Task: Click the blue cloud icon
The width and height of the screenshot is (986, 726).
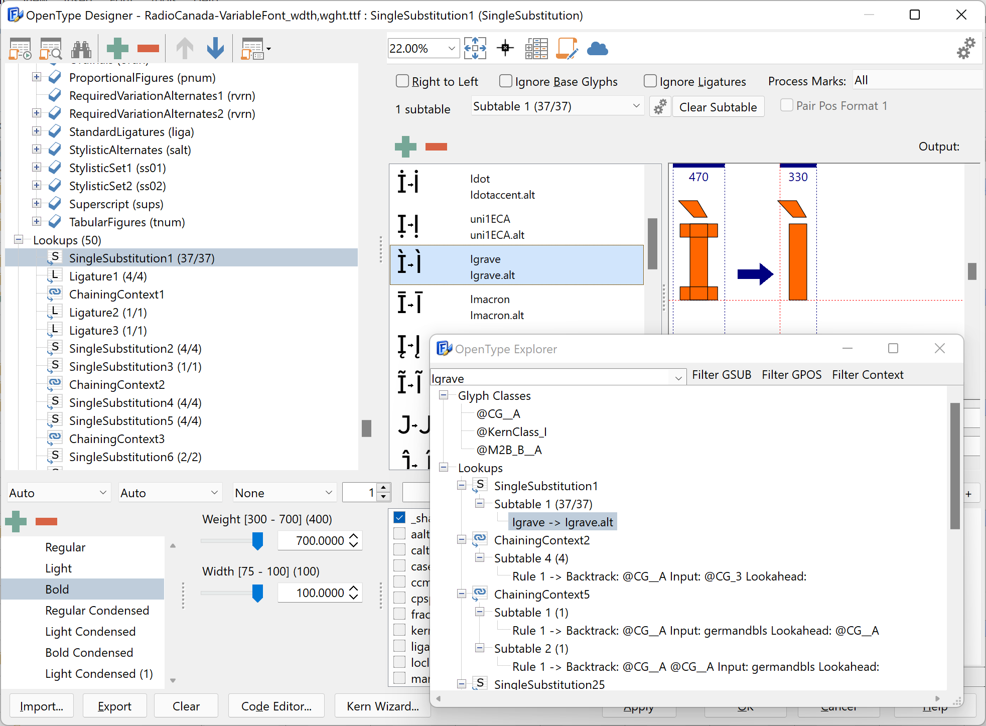Action: [x=597, y=49]
